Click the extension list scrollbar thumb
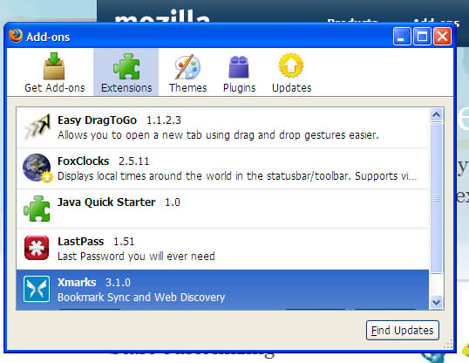This screenshot has height=363, width=469. point(436,198)
